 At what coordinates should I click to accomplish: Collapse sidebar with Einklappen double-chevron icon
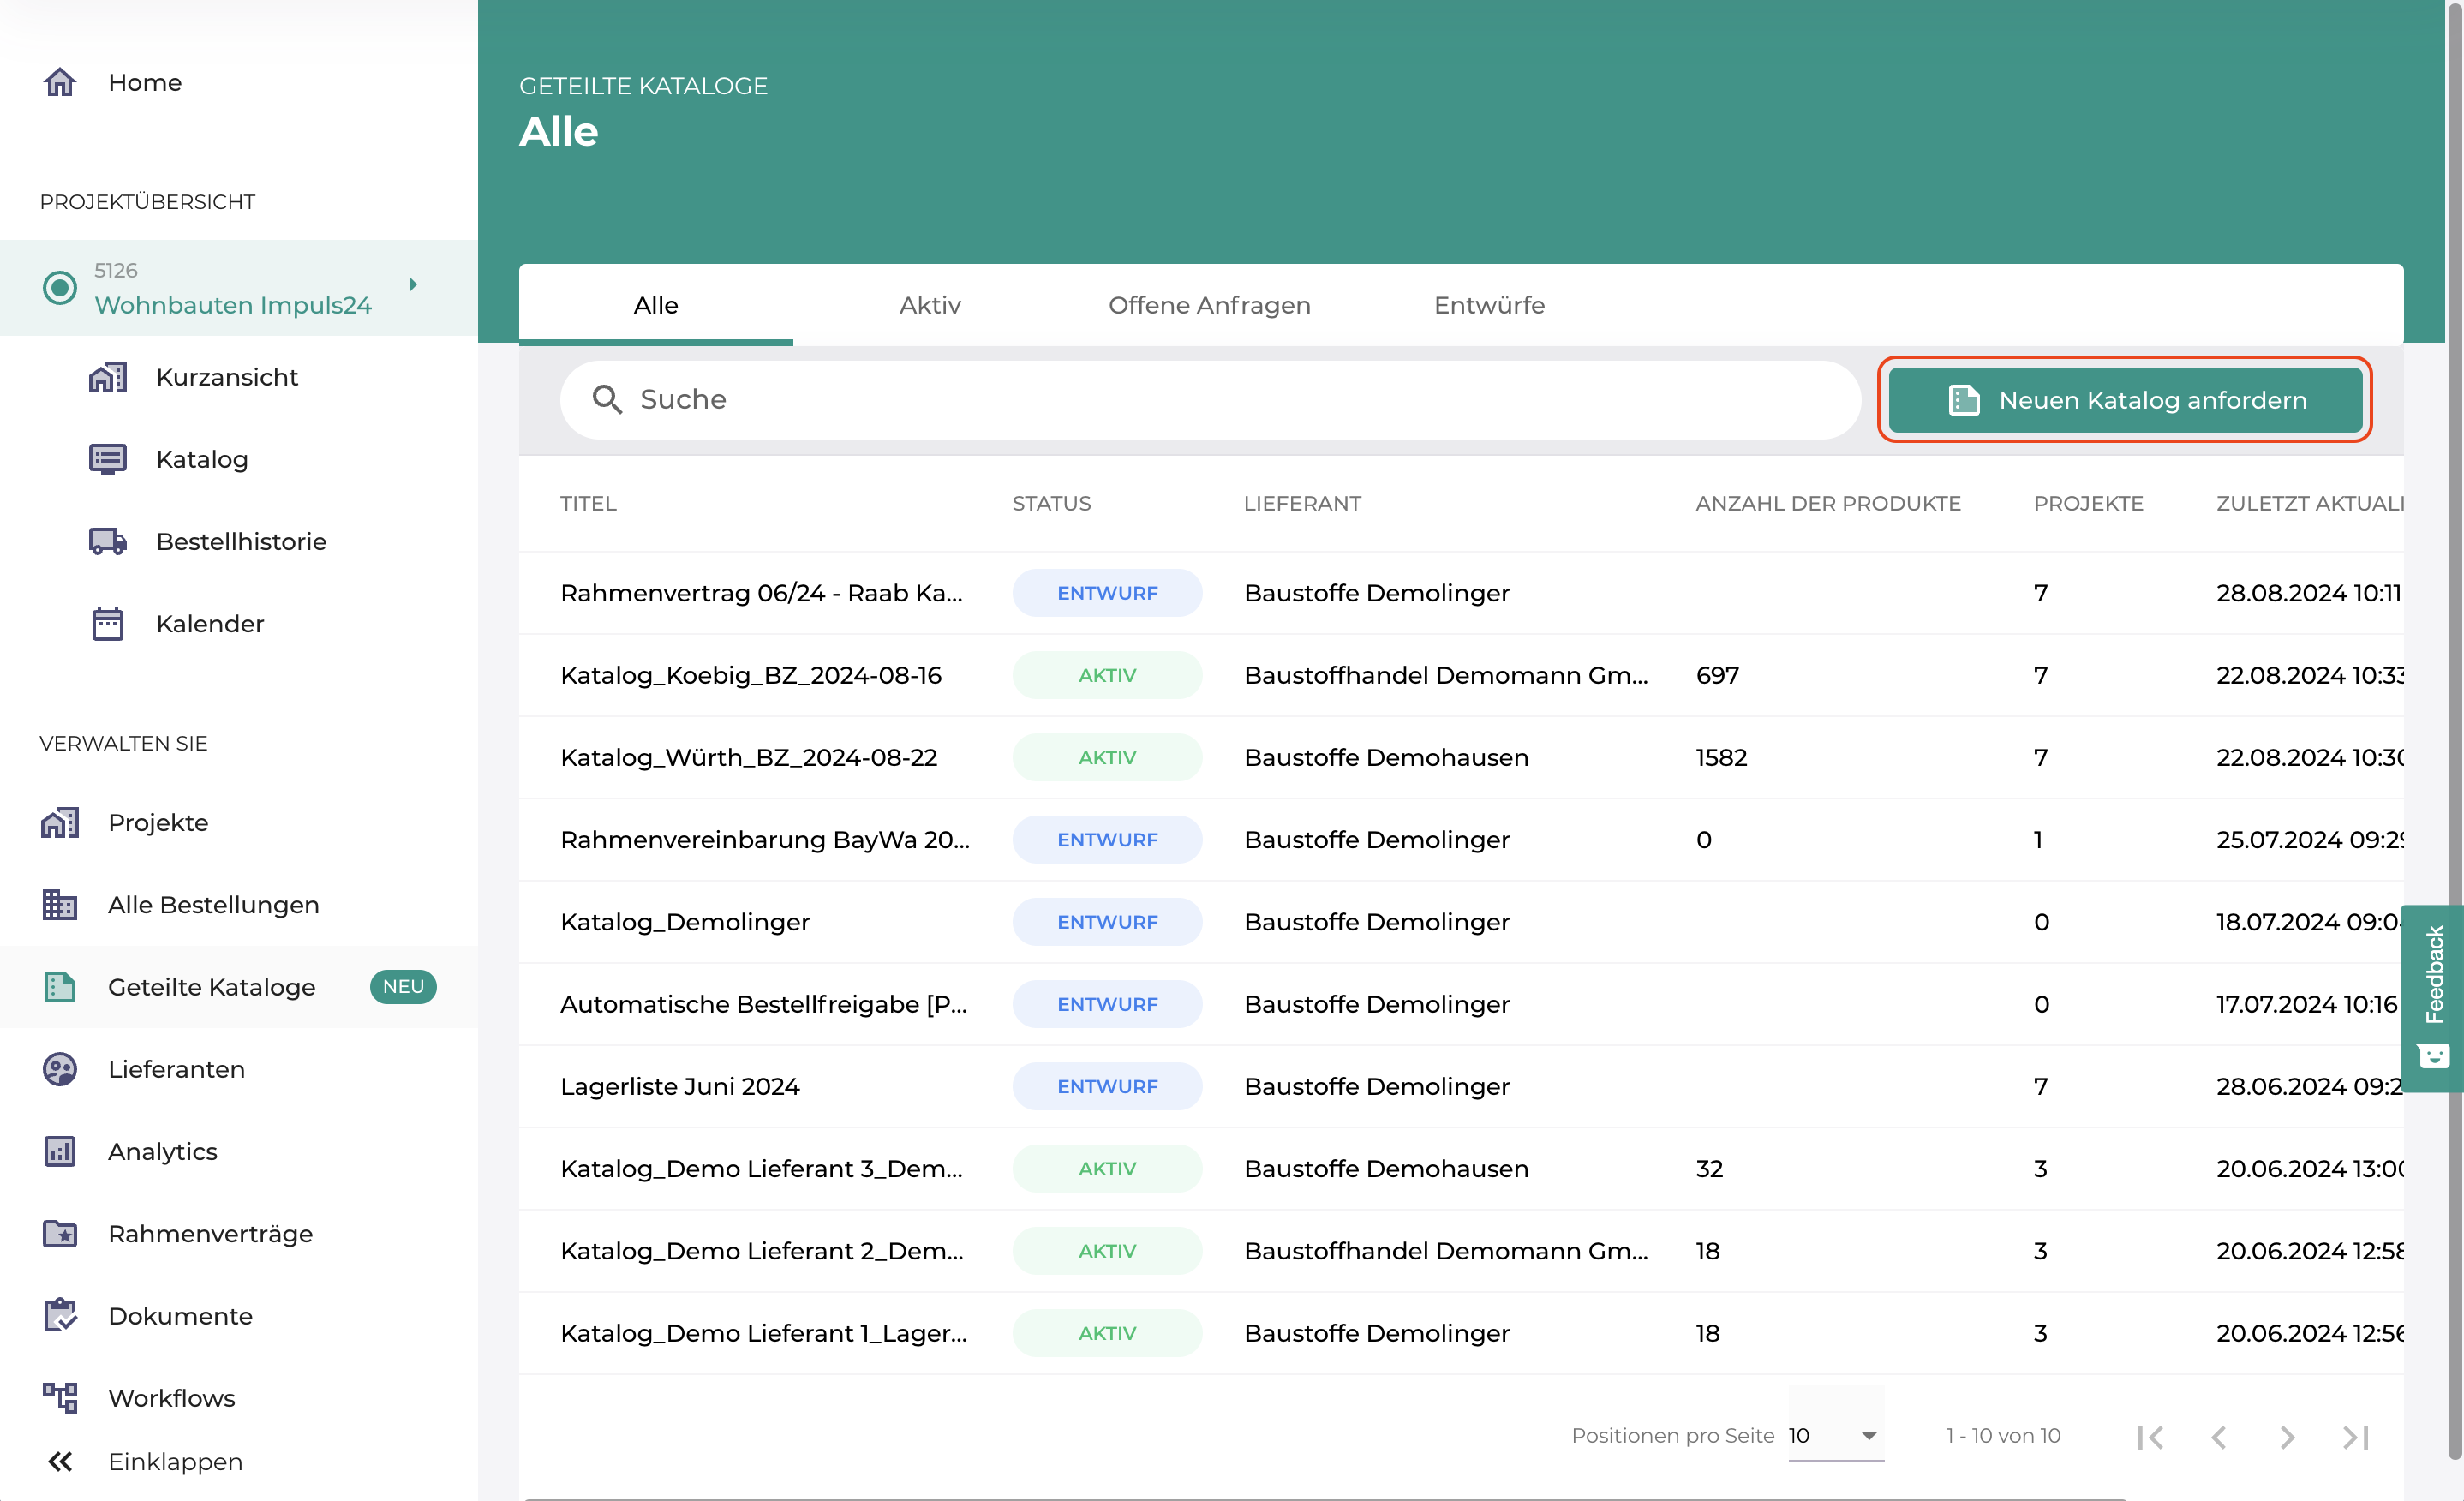tap(60, 1461)
